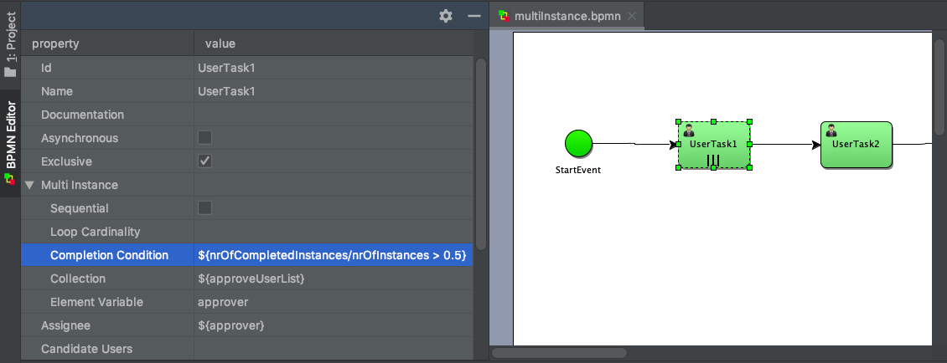Enable the Asynchronous checkbox
The height and width of the screenshot is (363, 947).
click(204, 138)
